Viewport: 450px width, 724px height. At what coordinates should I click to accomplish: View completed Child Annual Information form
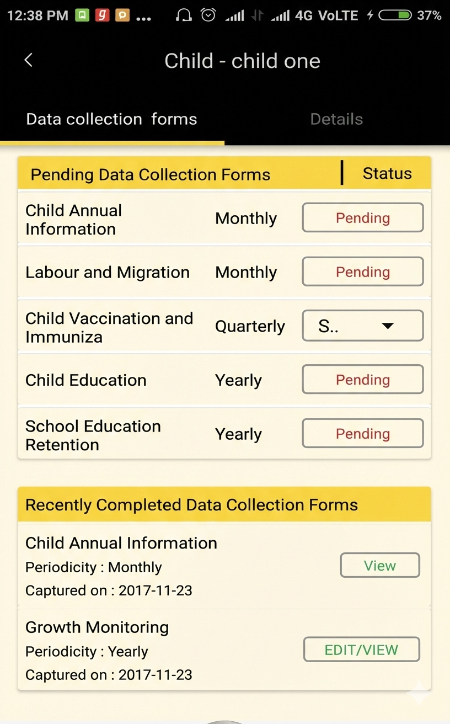coord(380,566)
